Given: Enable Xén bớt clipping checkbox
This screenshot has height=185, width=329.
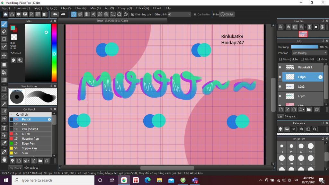Looking at the screenshot, I should point(302,59).
